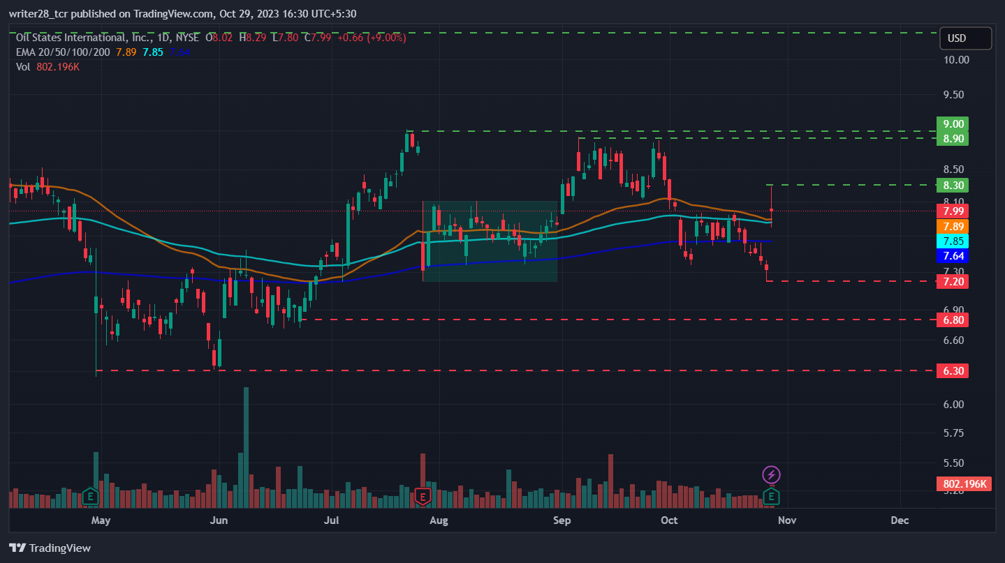This screenshot has width=1005, height=563.
Task: Click the 7.99 current price label
Action: (x=953, y=211)
